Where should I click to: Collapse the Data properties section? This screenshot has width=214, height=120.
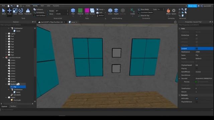[180, 29]
